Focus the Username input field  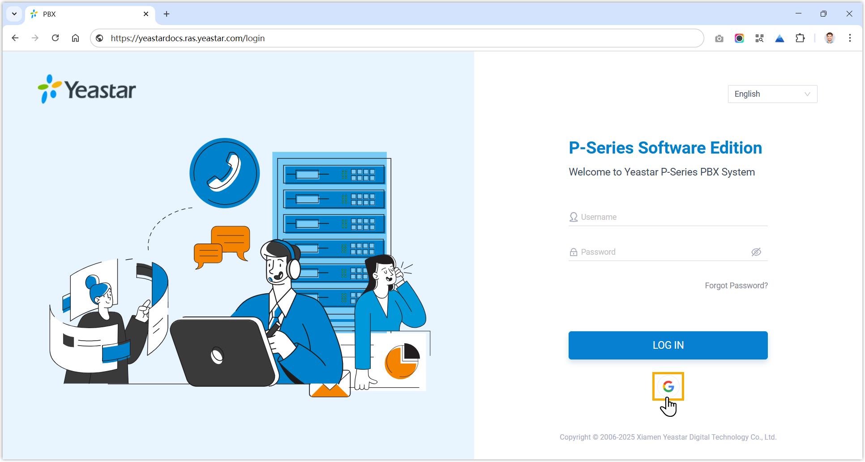pyautogui.click(x=672, y=217)
